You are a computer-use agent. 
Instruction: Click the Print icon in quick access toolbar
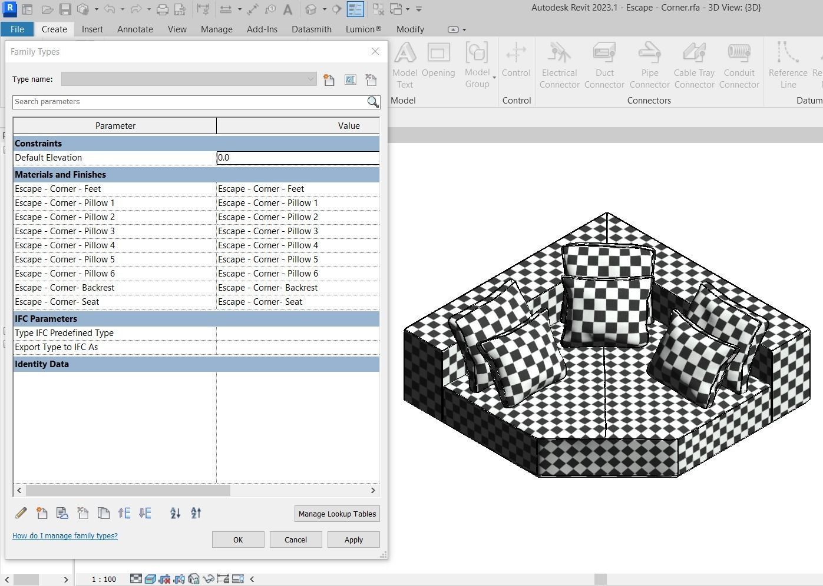tap(163, 9)
